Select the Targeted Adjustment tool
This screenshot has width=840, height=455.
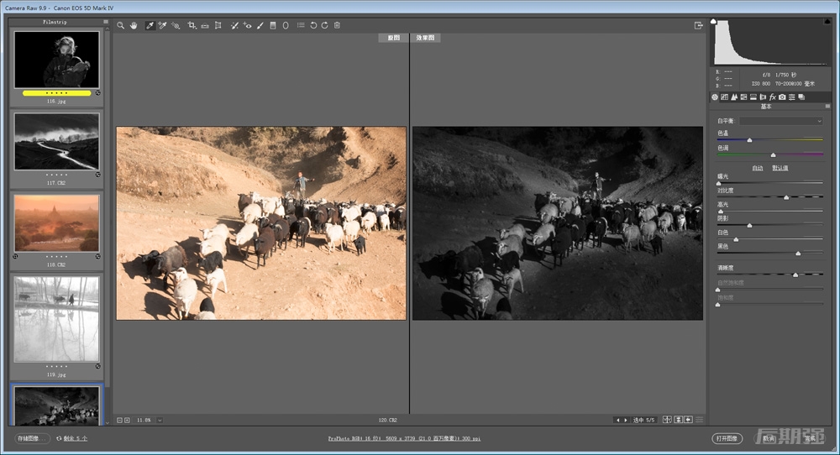pos(176,25)
